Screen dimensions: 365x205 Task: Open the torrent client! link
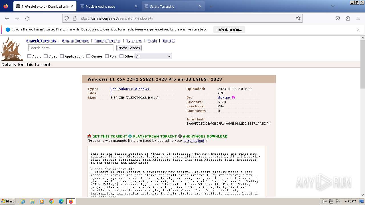click(x=194, y=141)
